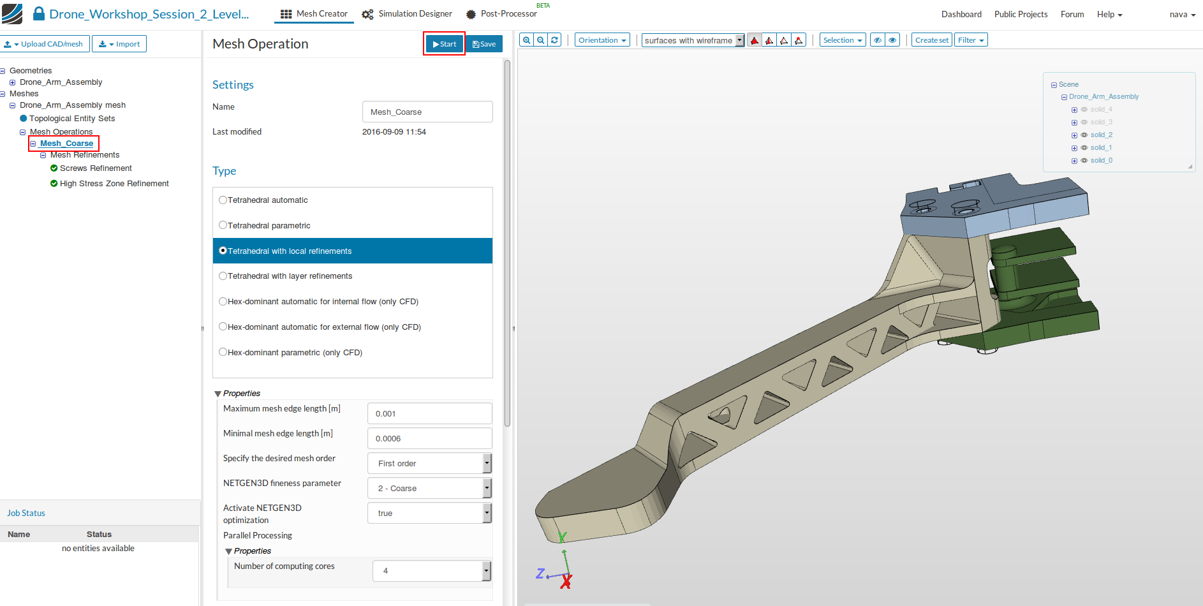Click the SimScale logo icon
The width and height of the screenshot is (1203, 606).
[12, 14]
